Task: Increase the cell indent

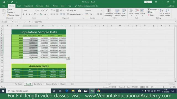Action: [x=64, y=14]
